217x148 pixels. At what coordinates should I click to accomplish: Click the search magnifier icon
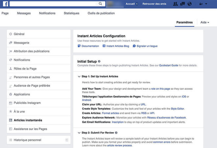[x=101, y=4]
